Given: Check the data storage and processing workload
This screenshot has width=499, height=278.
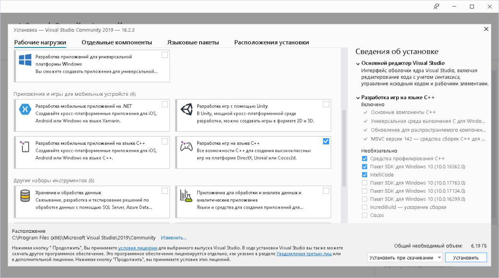Looking at the screenshot, I should (165, 191).
